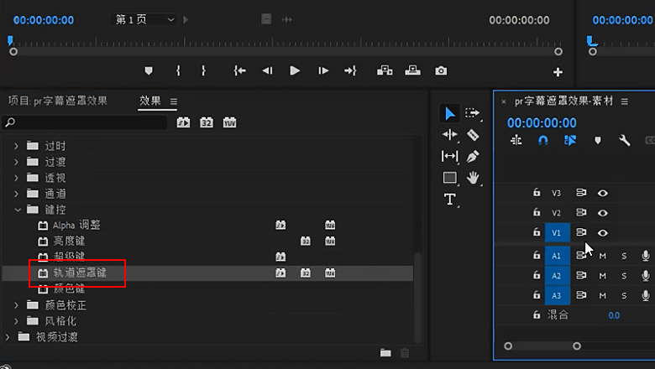Collapse the 键控 folder

pos(17,210)
